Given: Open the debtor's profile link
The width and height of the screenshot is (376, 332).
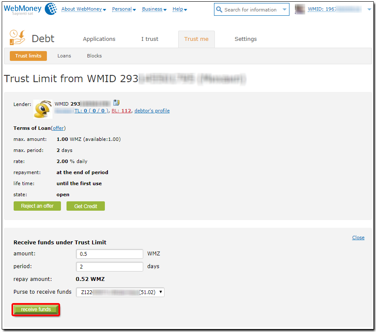Looking at the screenshot, I should coord(152,111).
